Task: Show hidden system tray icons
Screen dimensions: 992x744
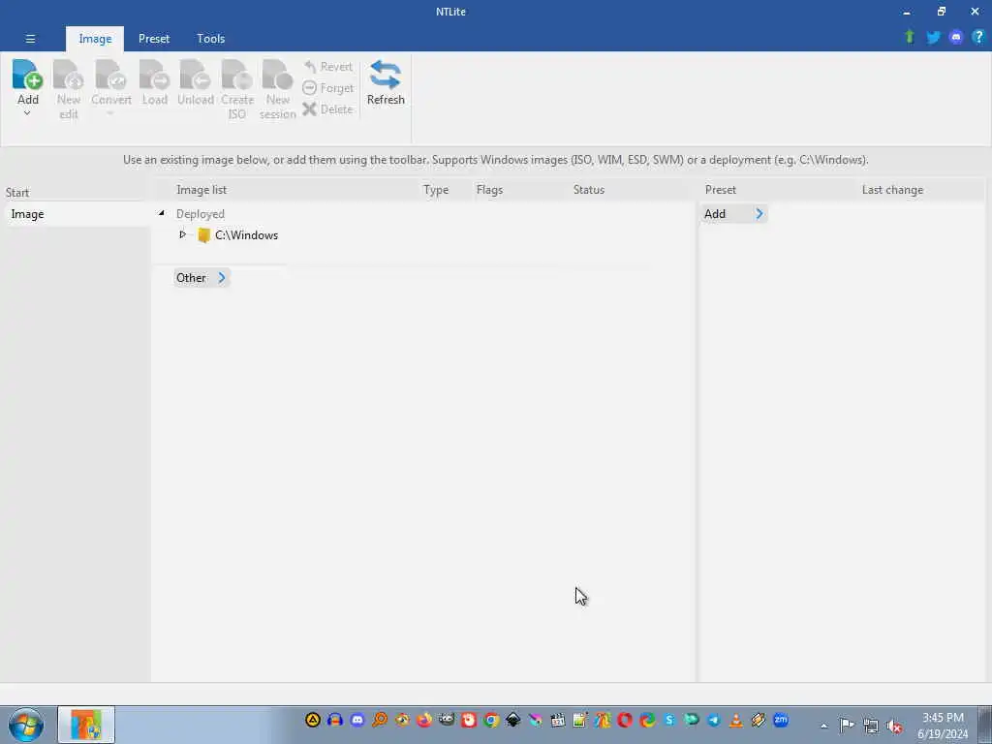Action: click(x=823, y=726)
